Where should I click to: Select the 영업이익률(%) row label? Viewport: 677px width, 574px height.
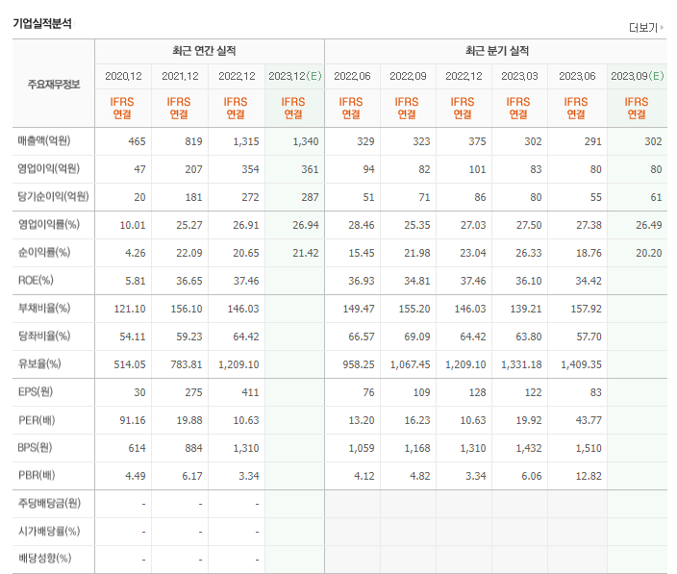point(48,224)
